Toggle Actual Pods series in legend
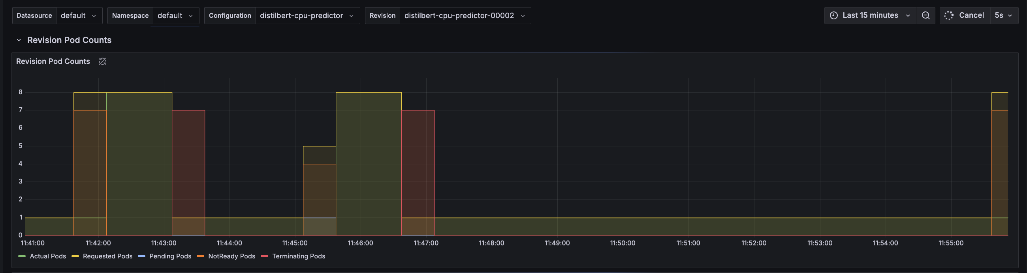1027x273 pixels. tap(48, 256)
